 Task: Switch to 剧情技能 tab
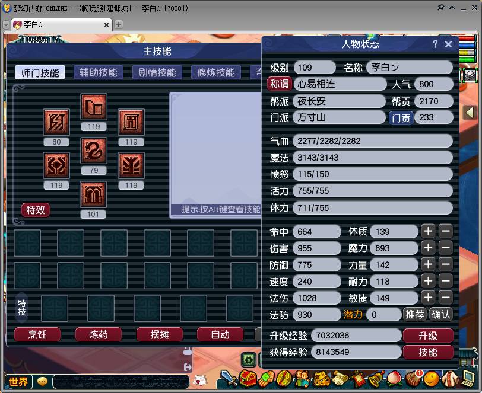pyautogui.click(x=157, y=72)
